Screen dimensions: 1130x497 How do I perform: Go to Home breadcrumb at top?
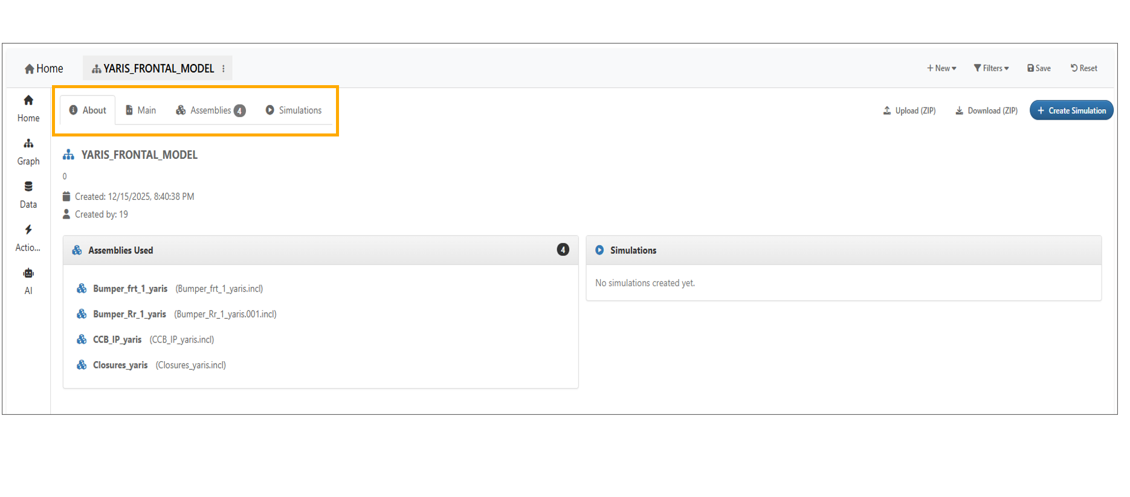click(x=44, y=69)
